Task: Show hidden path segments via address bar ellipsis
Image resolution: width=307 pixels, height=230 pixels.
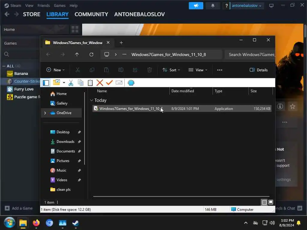Action: click(124, 55)
